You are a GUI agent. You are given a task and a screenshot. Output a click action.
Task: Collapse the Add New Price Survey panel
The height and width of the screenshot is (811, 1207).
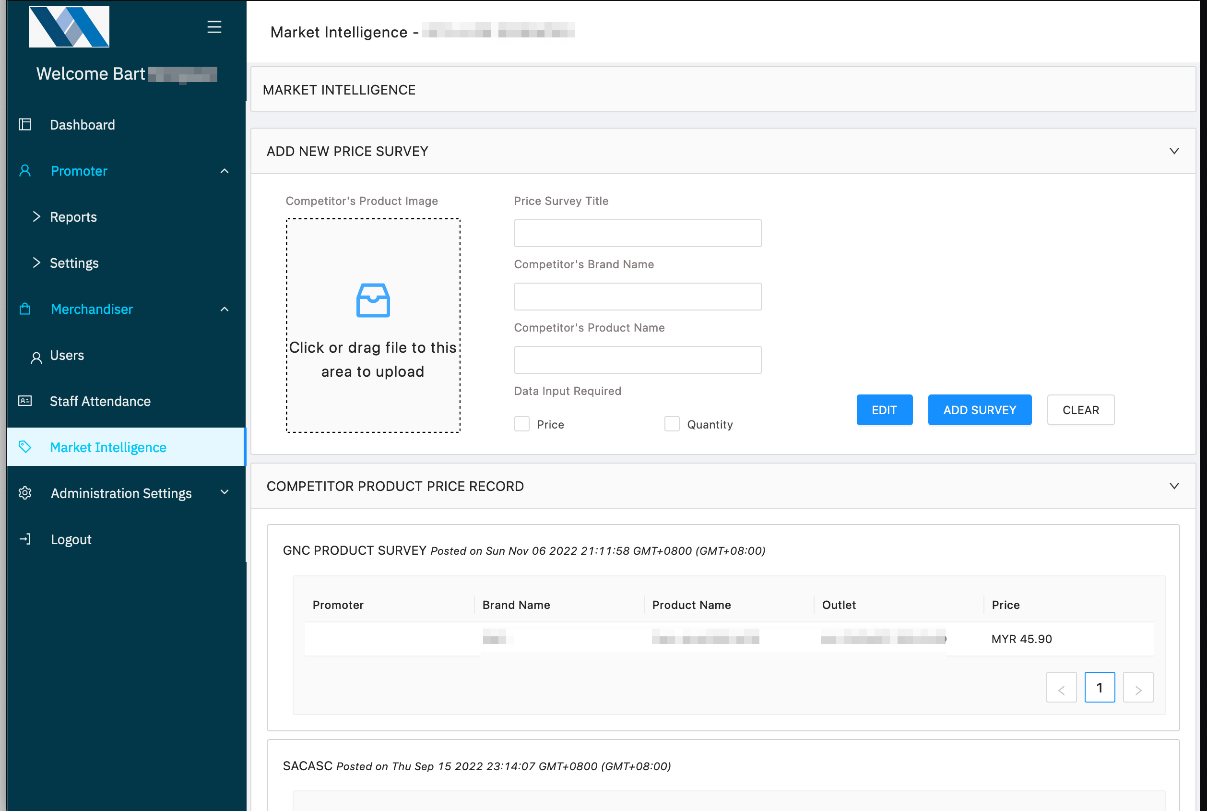[1174, 151]
